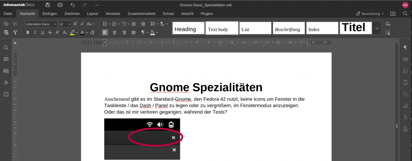Image resolution: width=412 pixels, height=161 pixels.
Task: Open the Datei menu
Action: pos(8,14)
